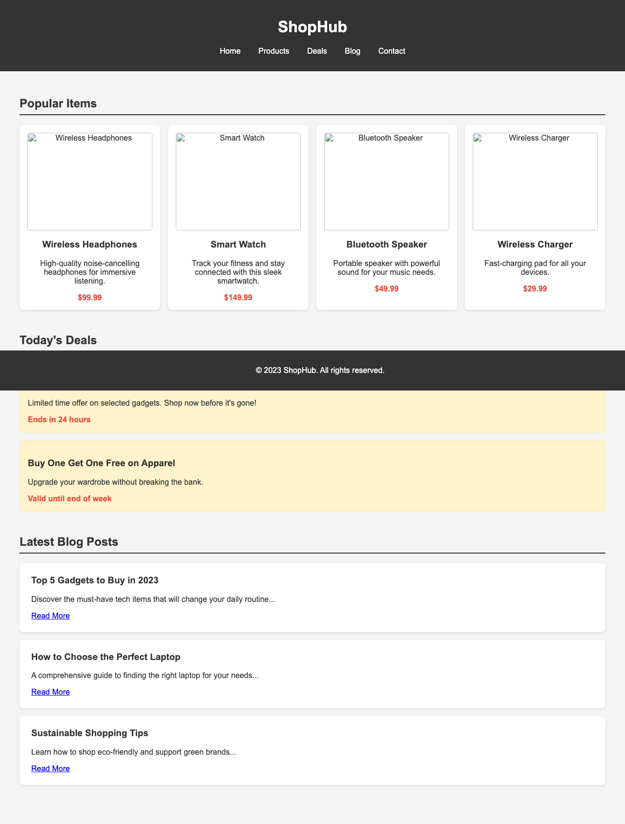Click the Wireless Charger product image
Image resolution: width=625 pixels, height=824 pixels.
click(x=535, y=182)
